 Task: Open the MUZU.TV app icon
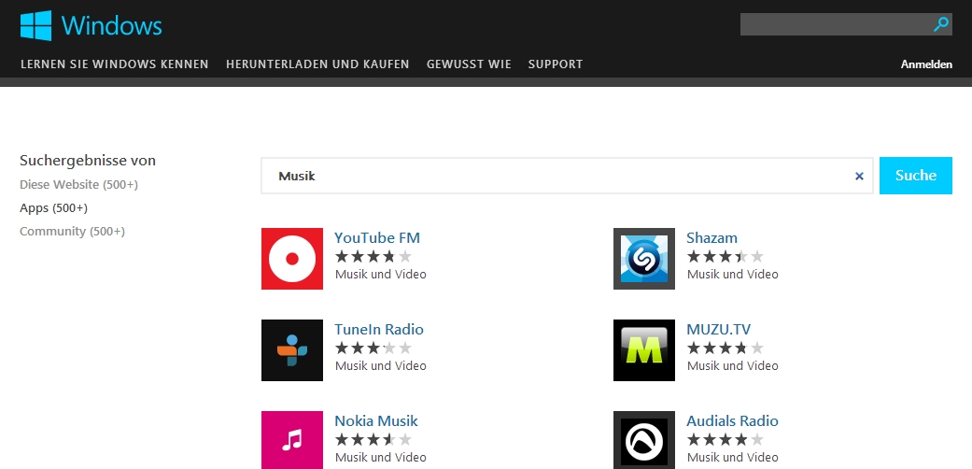pyautogui.click(x=644, y=350)
